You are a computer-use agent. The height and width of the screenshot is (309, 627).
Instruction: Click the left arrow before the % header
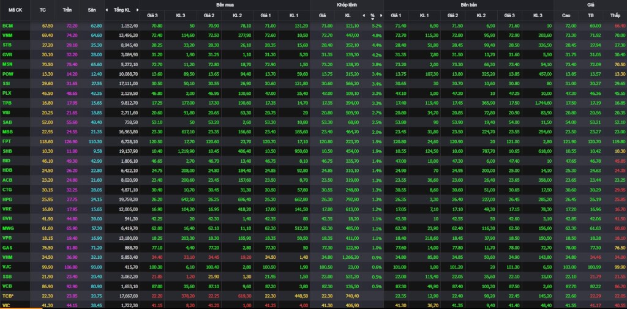pos(364,15)
